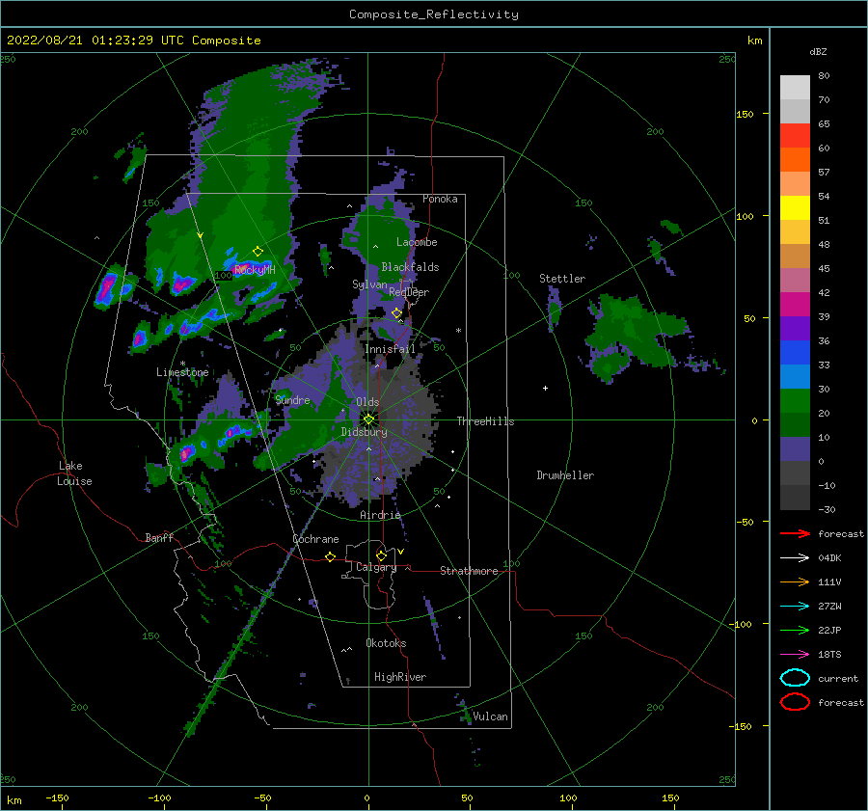Image resolution: width=868 pixels, height=811 pixels.
Task: Click the RedDeer label
Action: [409, 292]
